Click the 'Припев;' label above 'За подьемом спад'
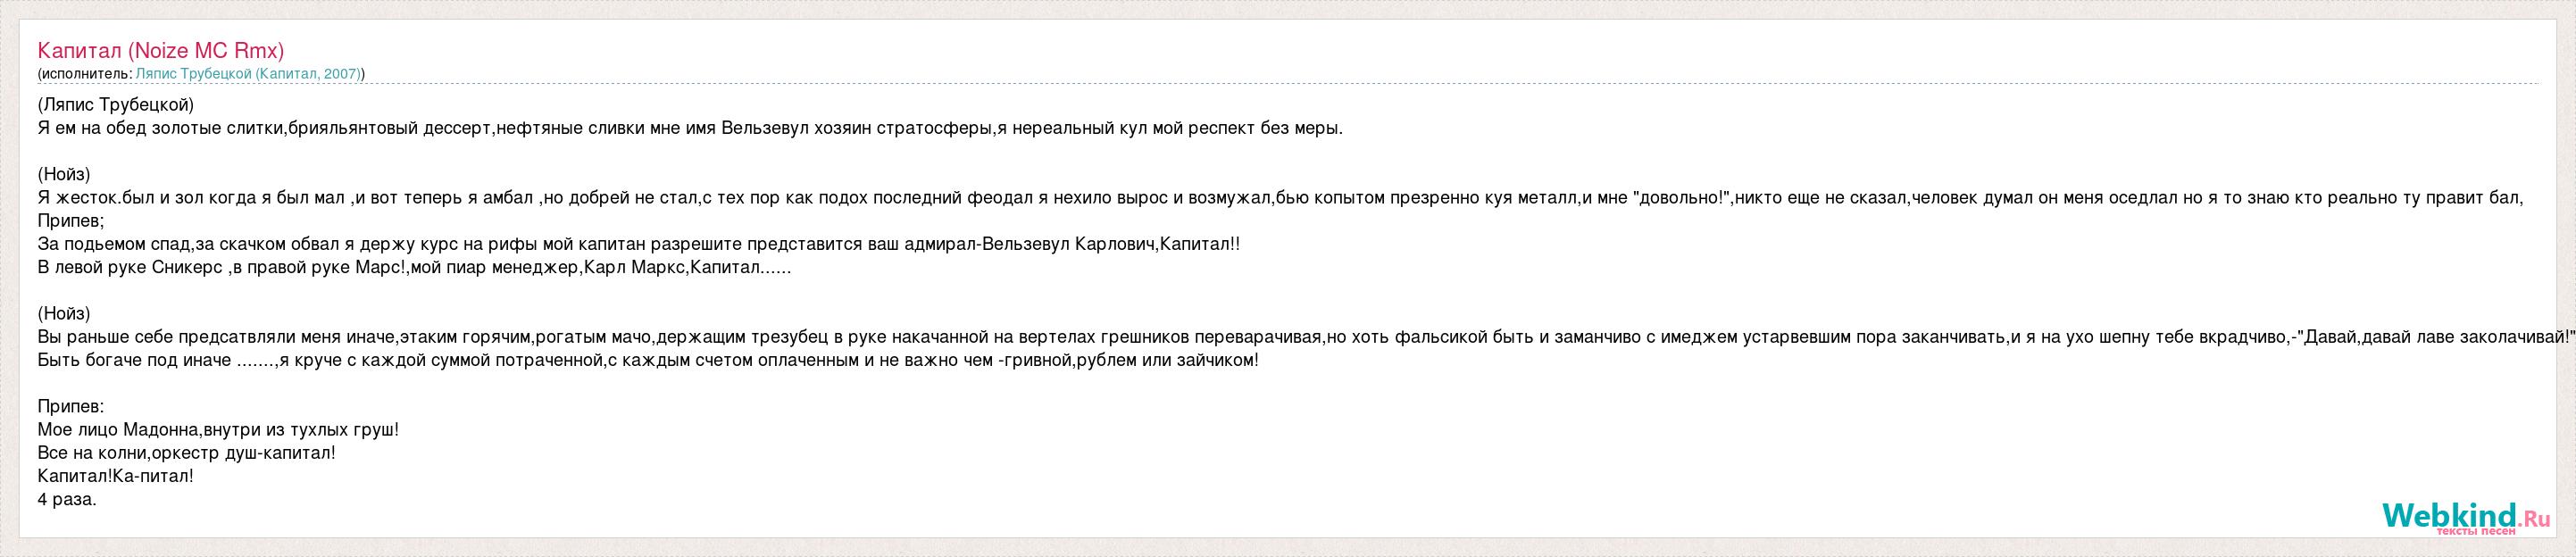2576x557 pixels. [71, 221]
